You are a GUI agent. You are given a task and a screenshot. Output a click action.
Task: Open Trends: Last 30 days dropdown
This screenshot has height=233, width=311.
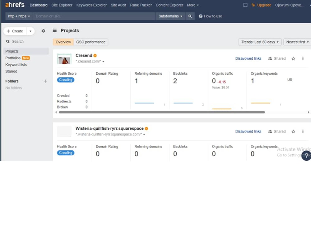[260, 42]
